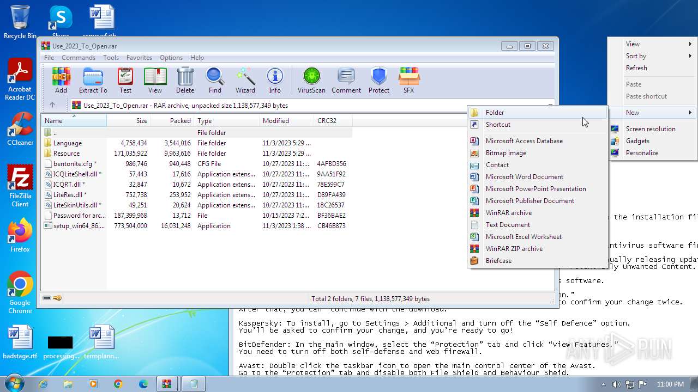Select bentonite.cfg file row
This screenshot has width=698, height=392.
tap(196, 164)
